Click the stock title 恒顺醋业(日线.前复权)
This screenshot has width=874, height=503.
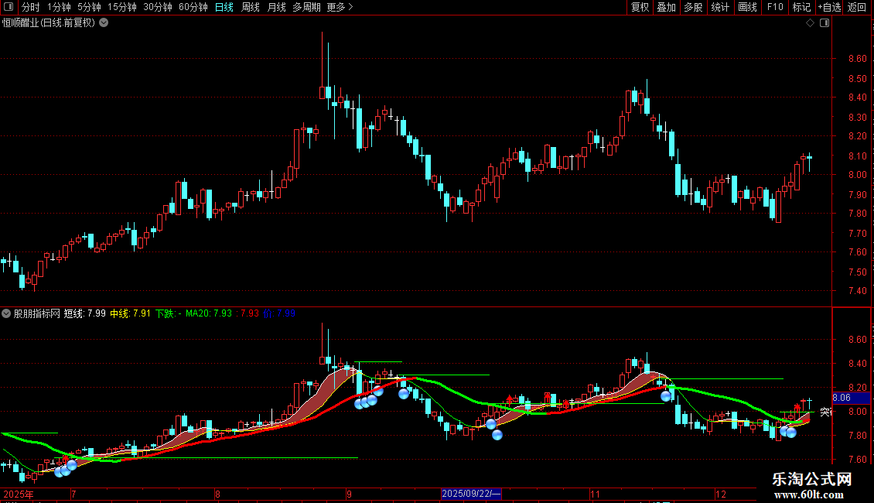(x=49, y=23)
